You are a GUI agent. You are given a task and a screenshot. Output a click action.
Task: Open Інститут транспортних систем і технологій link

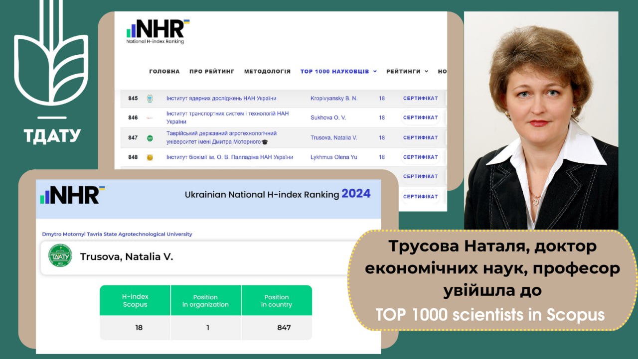coord(228,118)
